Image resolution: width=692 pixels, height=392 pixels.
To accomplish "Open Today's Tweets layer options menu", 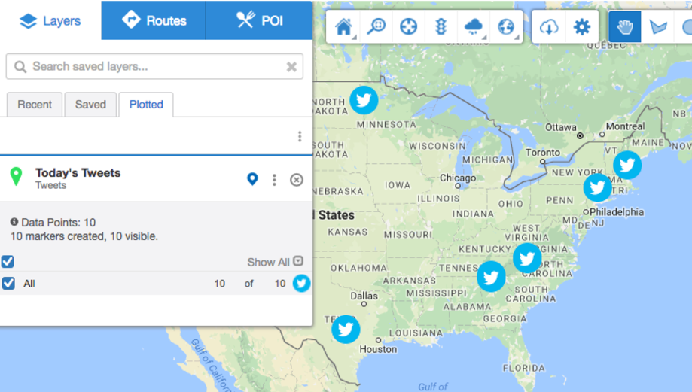I will 274,180.
